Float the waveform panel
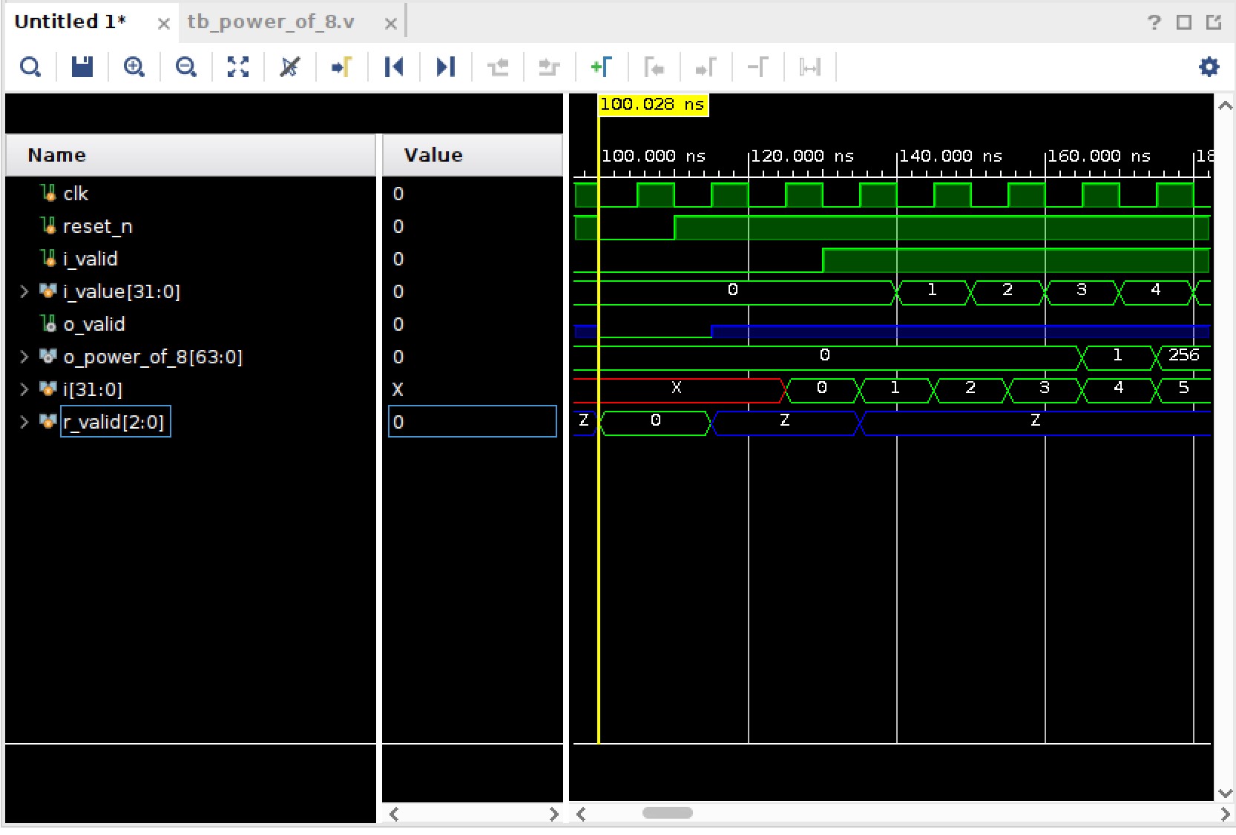Screen dimensions: 1236x835 pyautogui.click(x=1214, y=22)
